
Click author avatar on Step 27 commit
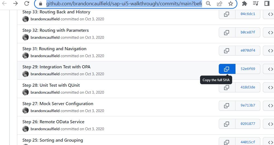[25, 111]
